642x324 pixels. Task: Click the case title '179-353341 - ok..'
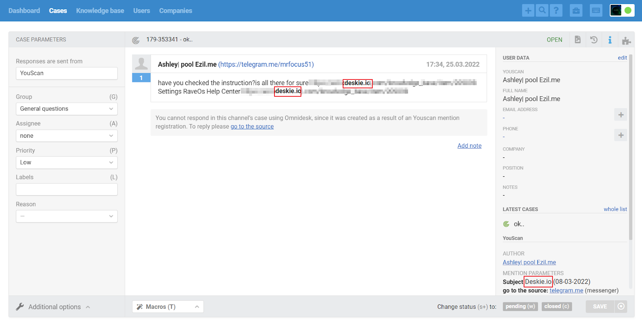point(169,39)
